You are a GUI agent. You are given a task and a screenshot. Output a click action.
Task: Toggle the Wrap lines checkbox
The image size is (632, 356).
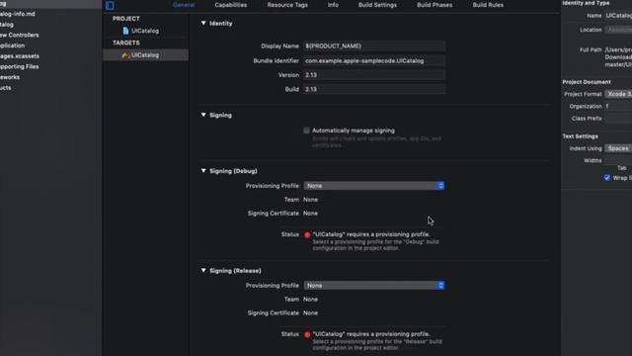[607, 178]
